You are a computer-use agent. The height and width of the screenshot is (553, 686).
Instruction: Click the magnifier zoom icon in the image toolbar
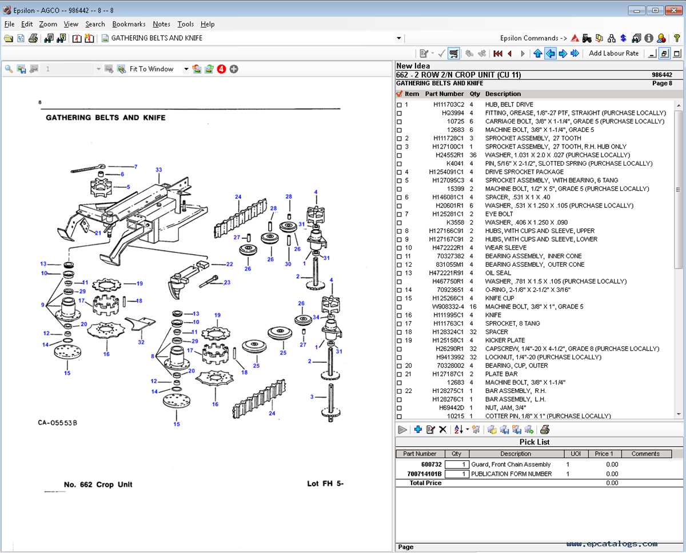[9, 69]
